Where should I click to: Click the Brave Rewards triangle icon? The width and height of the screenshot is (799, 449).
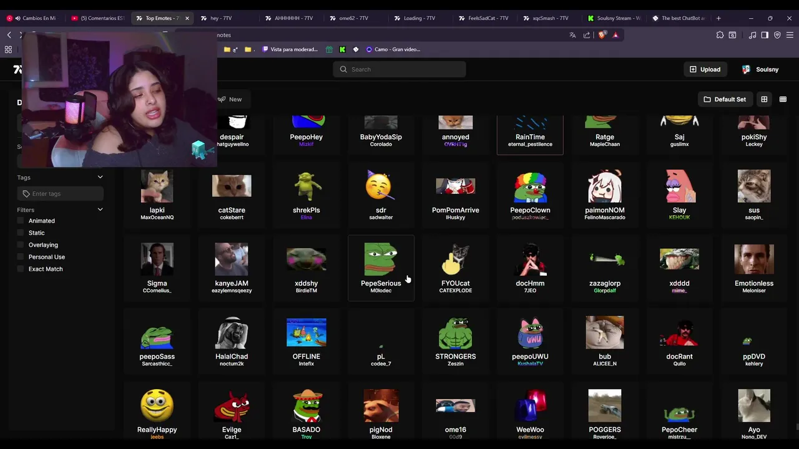[615, 35]
